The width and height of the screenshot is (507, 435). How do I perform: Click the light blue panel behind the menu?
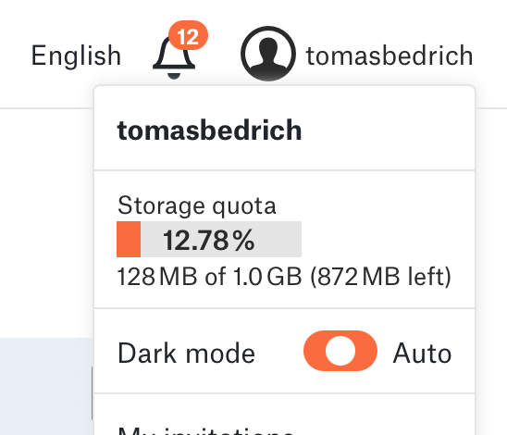pyautogui.click(x=46, y=387)
